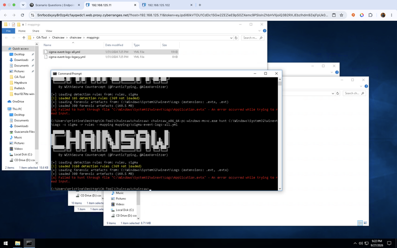Click the browser URL address bar

click(x=182, y=15)
